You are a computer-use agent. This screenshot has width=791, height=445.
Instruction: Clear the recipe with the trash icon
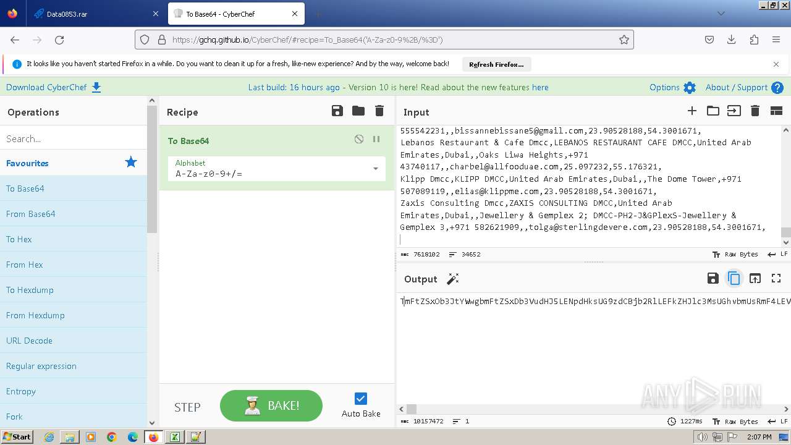[379, 111]
